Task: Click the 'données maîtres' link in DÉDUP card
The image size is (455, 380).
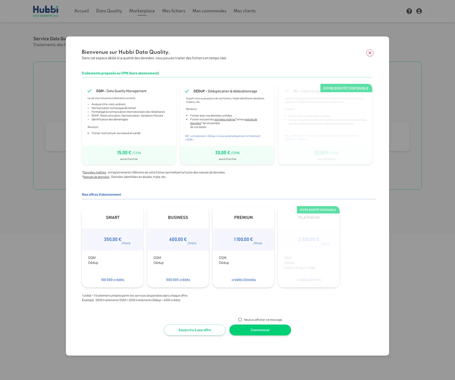Action: (225, 120)
